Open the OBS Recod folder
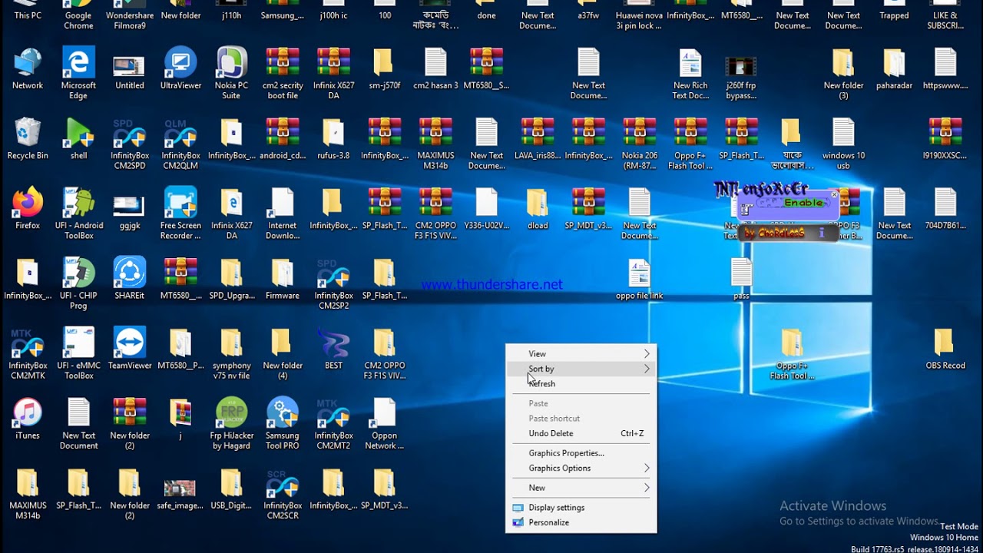The image size is (983, 553). tap(945, 343)
